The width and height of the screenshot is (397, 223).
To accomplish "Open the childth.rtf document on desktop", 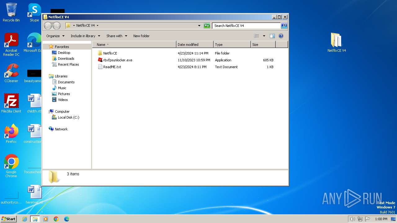I will coord(34,103).
